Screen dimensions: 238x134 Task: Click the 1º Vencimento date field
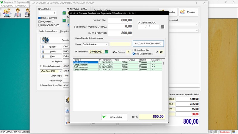tap(96, 52)
